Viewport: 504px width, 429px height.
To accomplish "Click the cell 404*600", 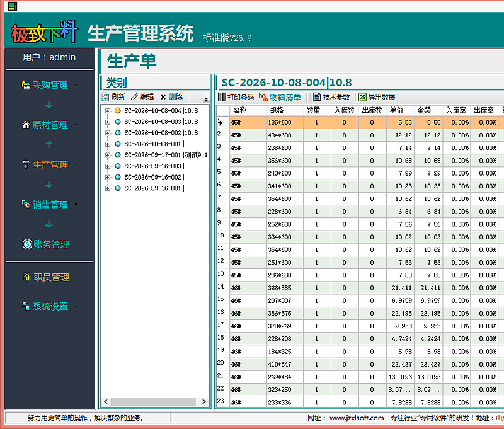I will [285, 135].
